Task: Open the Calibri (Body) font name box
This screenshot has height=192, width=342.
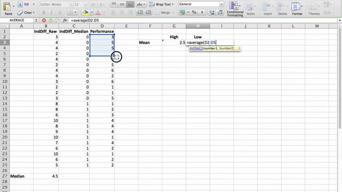Action: tap(56, 4)
